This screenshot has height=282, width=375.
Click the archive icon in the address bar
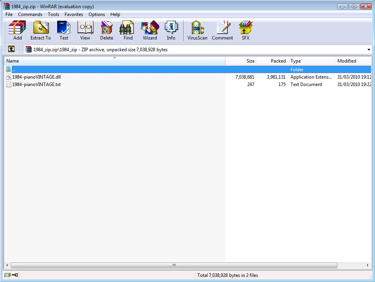click(x=29, y=49)
